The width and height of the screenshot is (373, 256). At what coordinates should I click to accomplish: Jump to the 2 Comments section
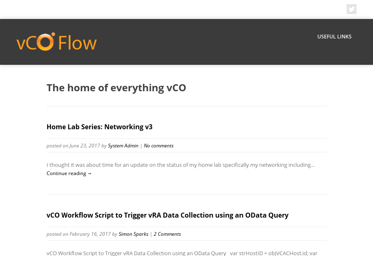pos(167,234)
